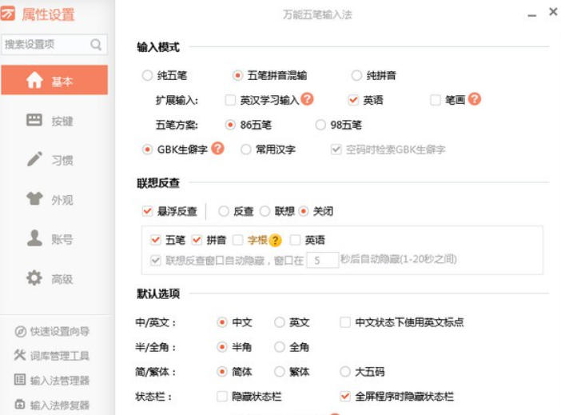Select 半角 width option
This screenshot has width=561, height=415.
pyautogui.click(x=222, y=347)
